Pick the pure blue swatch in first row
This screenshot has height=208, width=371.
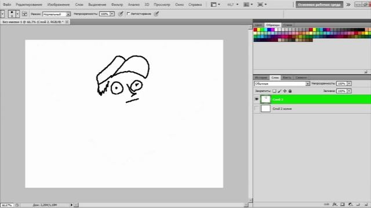[269, 29]
